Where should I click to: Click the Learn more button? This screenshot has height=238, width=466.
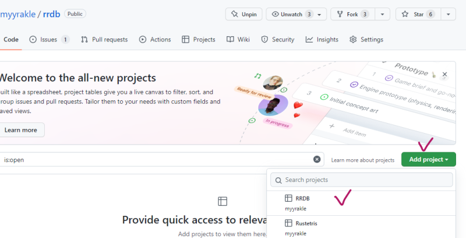[21, 130]
